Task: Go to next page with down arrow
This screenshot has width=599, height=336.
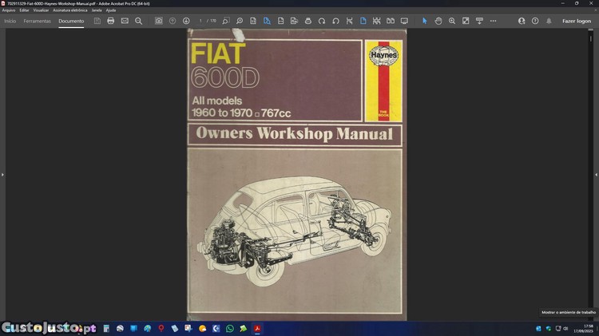Action: click(x=186, y=21)
